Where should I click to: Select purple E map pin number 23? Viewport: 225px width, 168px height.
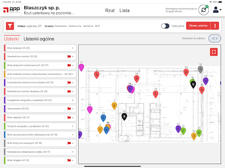click(178, 129)
